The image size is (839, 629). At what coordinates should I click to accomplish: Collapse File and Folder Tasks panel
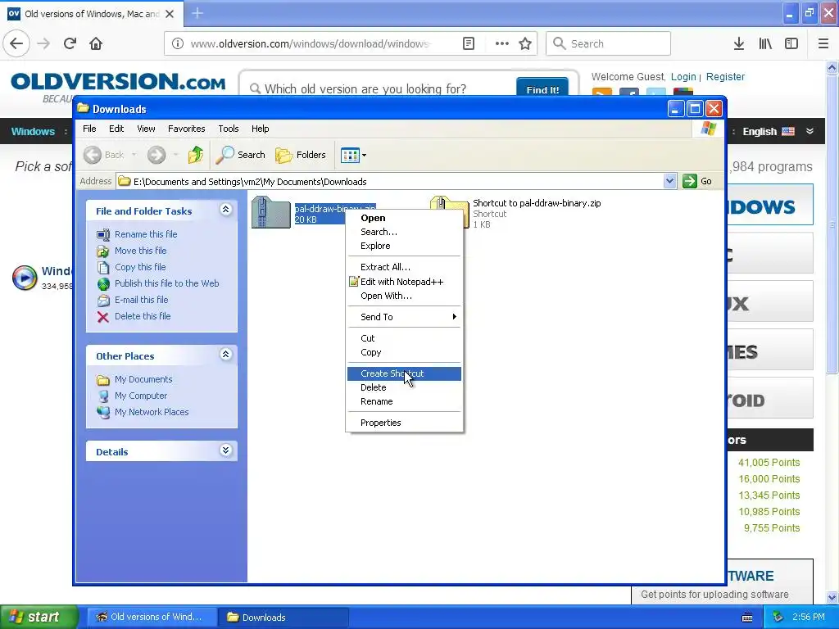click(226, 210)
